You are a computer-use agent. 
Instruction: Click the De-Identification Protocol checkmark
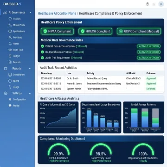coord(42,52)
